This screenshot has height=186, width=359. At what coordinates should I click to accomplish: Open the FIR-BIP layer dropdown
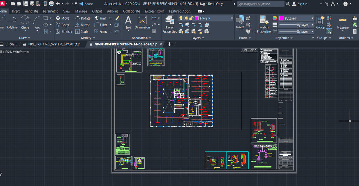[232, 18]
